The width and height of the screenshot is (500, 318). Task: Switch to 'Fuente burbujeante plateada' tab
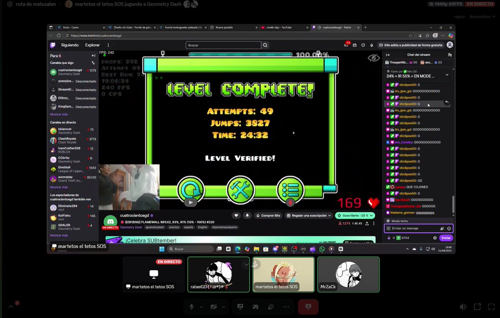click(x=182, y=28)
